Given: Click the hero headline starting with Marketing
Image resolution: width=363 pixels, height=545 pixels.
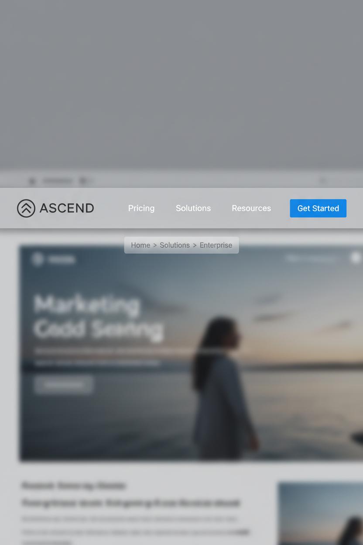Looking at the screenshot, I should click(99, 317).
